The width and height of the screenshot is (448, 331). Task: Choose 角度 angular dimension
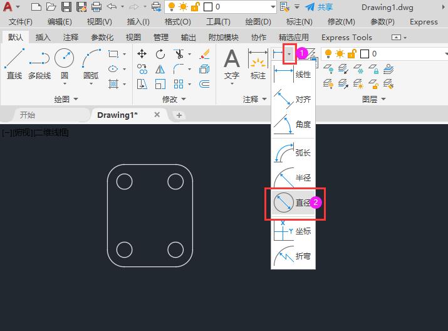tap(293, 124)
